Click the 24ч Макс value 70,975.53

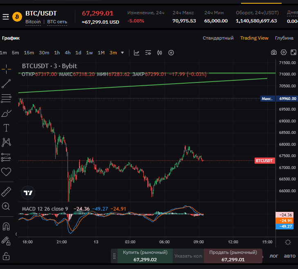184,21
